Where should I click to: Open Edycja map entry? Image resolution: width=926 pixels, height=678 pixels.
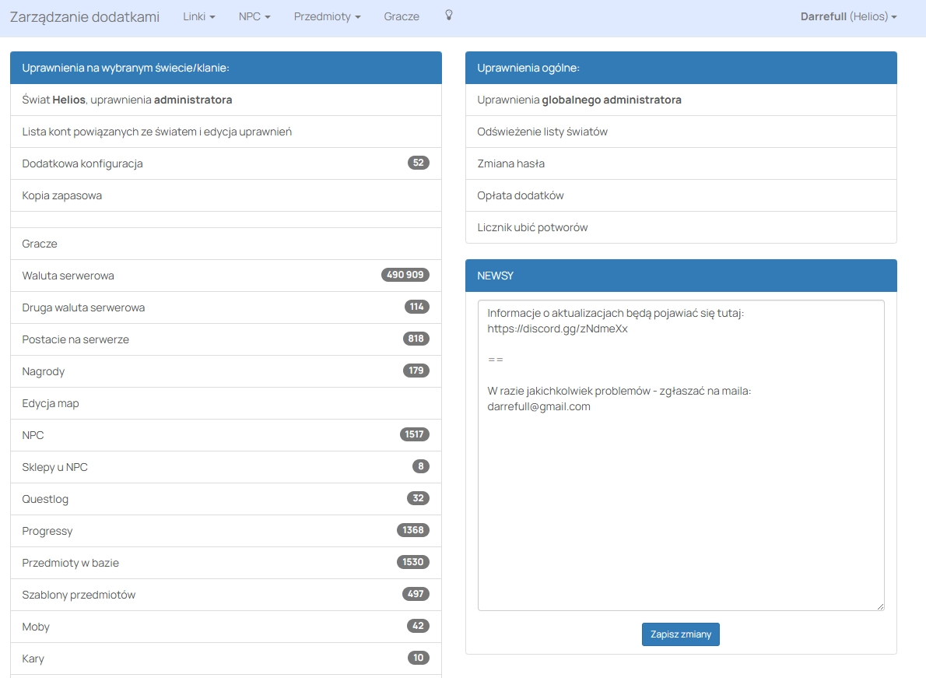(51, 403)
